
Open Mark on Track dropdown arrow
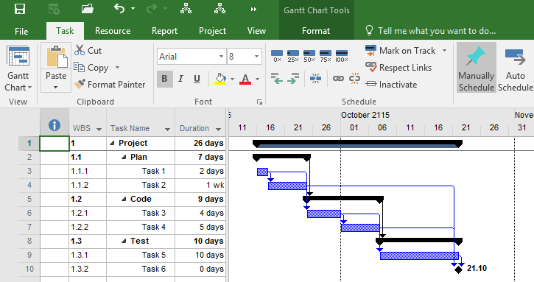point(444,50)
